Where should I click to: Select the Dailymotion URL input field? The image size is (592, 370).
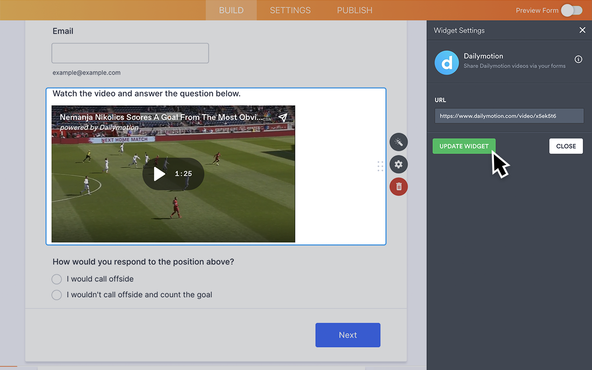(x=509, y=116)
